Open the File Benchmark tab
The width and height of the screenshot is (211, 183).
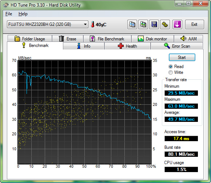click(x=107, y=39)
